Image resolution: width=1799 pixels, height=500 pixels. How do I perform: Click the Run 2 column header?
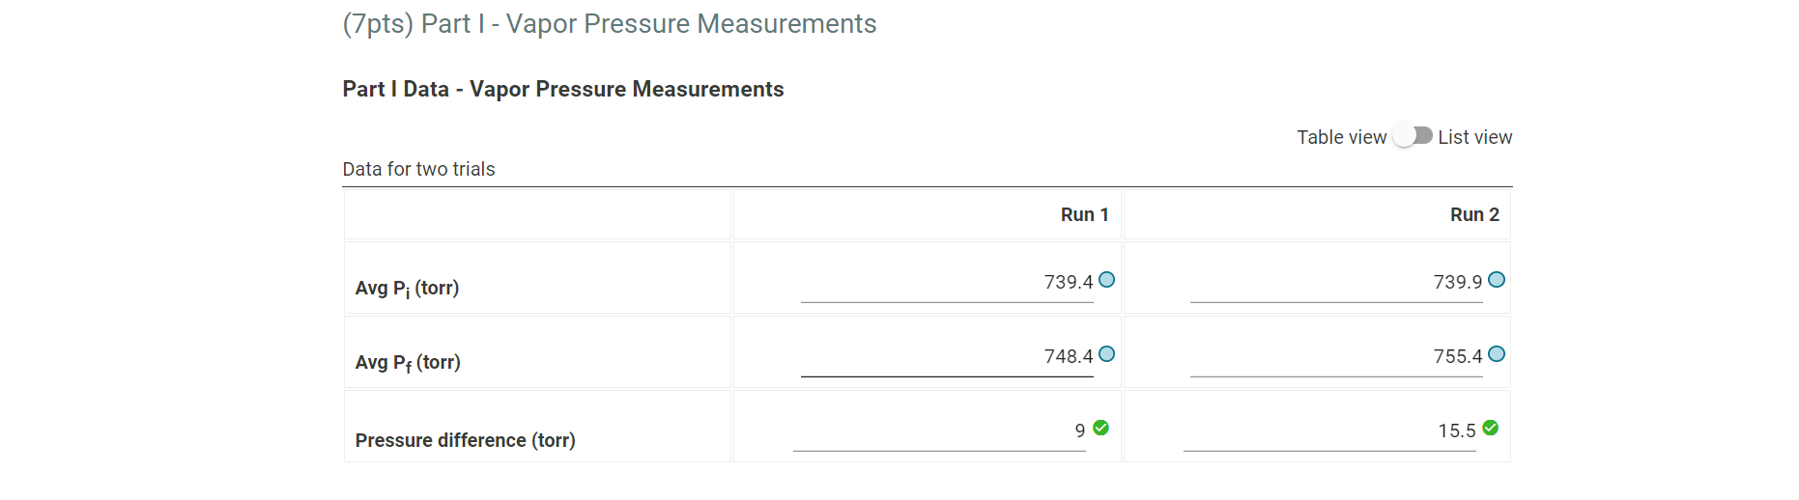click(x=1474, y=214)
